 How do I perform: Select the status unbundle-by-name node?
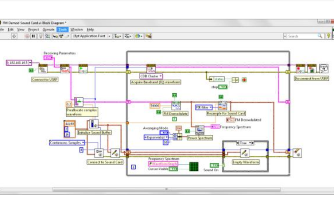[217, 79]
